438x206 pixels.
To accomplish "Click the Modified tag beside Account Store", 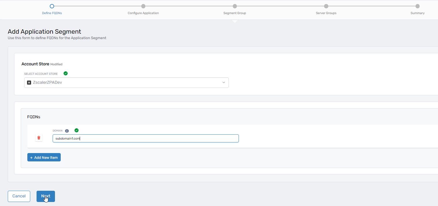I will [x=56, y=64].
